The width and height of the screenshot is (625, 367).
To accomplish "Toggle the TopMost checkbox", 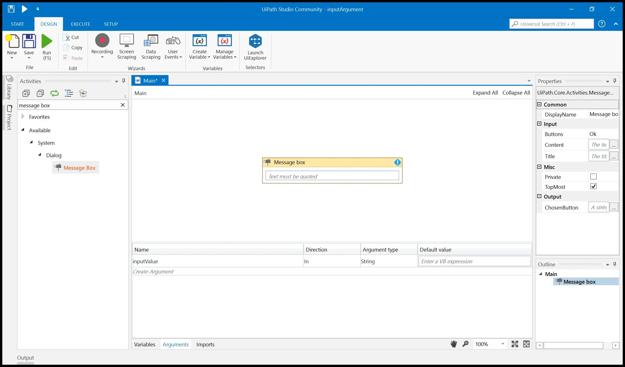I will (594, 187).
